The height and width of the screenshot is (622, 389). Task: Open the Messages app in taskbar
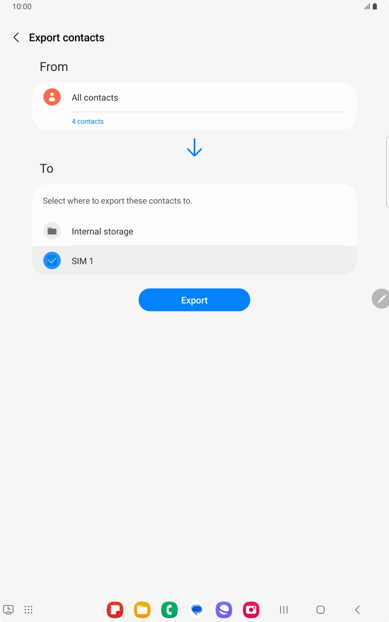coord(197,610)
